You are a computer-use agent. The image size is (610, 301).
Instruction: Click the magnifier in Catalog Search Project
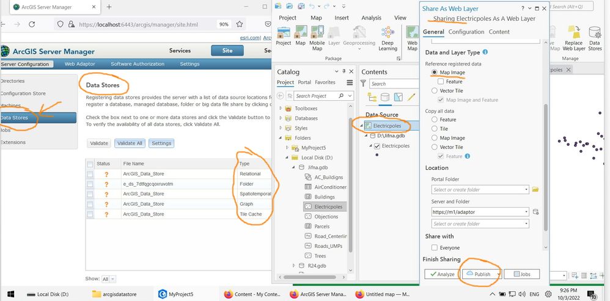tap(341, 95)
